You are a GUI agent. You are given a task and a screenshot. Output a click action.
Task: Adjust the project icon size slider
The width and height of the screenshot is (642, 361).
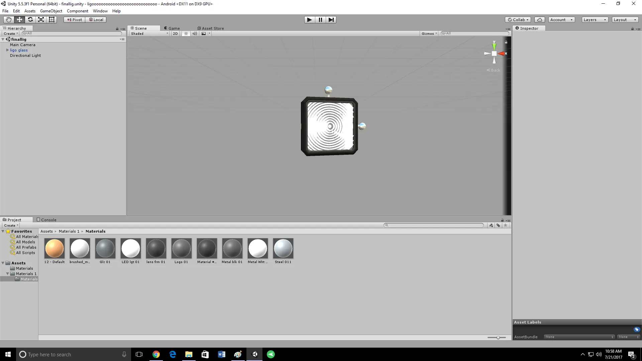(x=498, y=338)
